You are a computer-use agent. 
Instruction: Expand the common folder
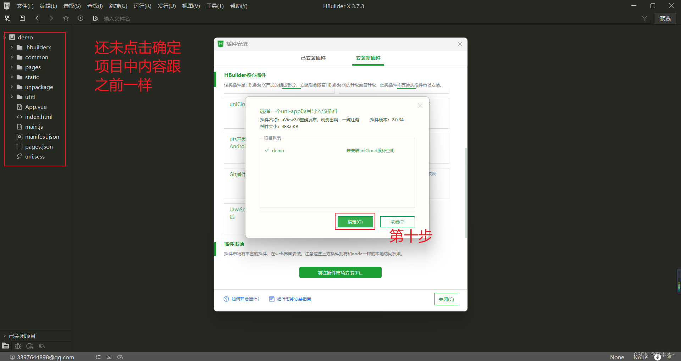tap(12, 57)
